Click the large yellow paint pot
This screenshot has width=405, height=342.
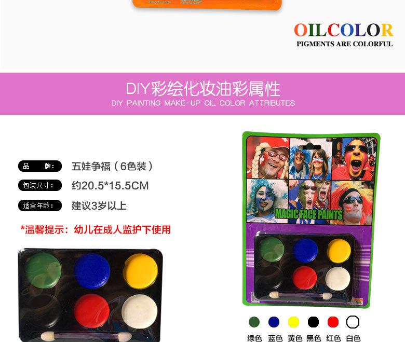(x=141, y=270)
